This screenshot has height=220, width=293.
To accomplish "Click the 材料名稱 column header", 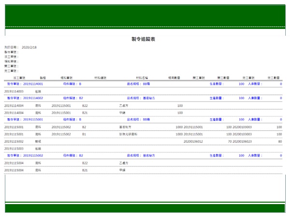I will point(142,78).
